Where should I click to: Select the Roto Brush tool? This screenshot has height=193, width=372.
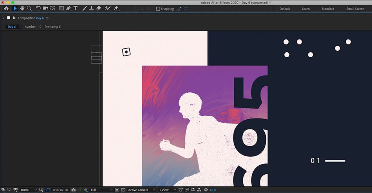pyautogui.click(x=107, y=9)
